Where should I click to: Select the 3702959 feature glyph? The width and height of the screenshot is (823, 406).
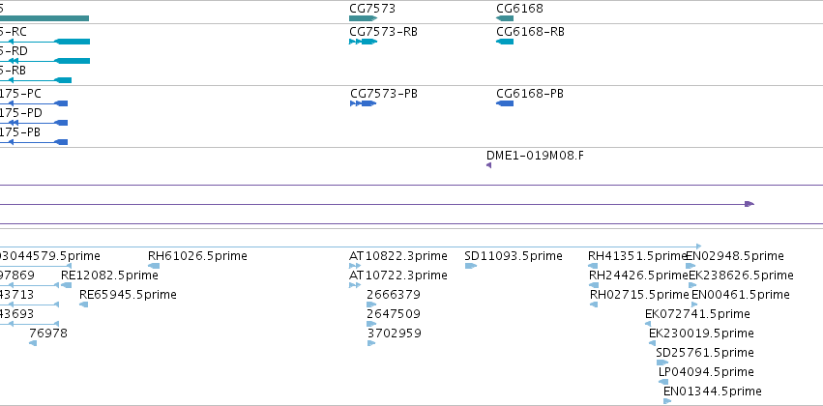371,343
